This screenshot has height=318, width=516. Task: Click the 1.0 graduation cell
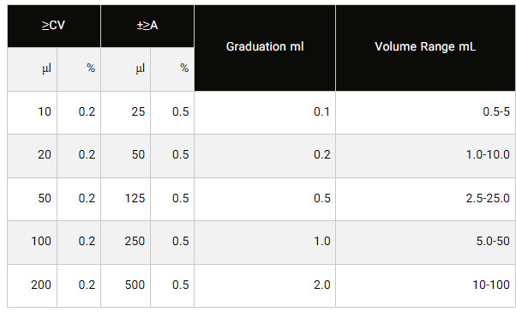265,243
